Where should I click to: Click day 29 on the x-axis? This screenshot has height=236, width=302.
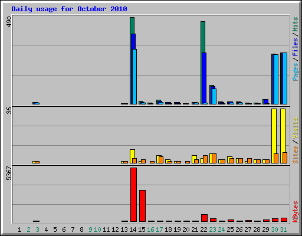[x=265, y=230]
